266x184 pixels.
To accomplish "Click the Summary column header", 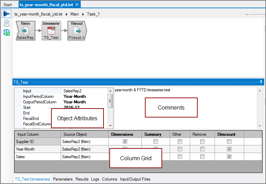I will pyautogui.click(x=156, y=134).
